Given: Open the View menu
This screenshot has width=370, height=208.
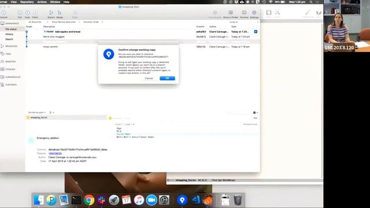Looking at the screenshot, I should pos(14,2).
